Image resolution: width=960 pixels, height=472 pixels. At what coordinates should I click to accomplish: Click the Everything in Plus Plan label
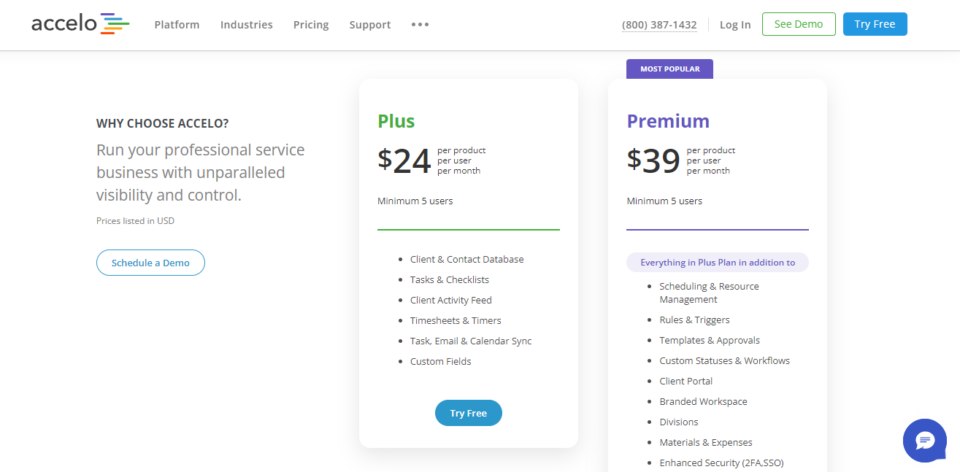pos(717,263)
